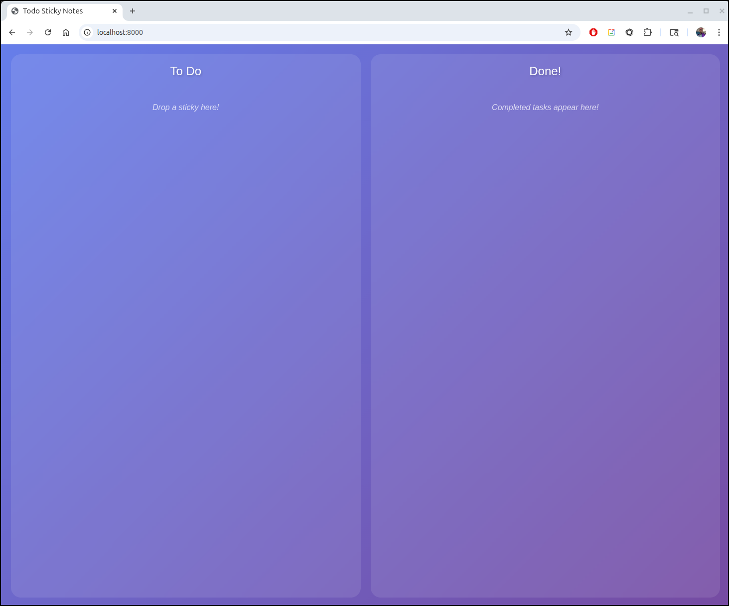Click the home icon in the toolbar
The image size is (729, 606).
(x=66, y=32)
